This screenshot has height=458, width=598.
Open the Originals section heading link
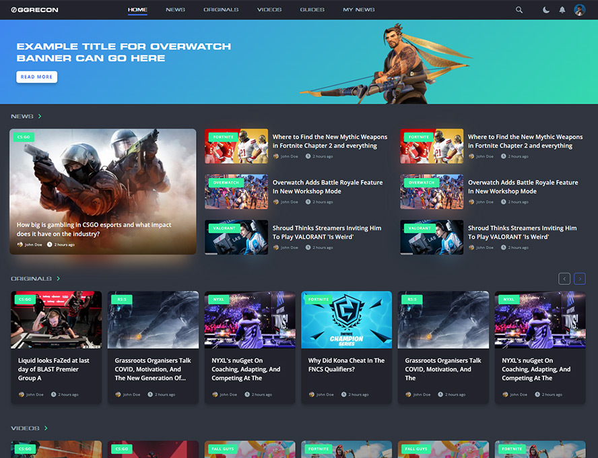pyautogui.click(x=31, y=279)
